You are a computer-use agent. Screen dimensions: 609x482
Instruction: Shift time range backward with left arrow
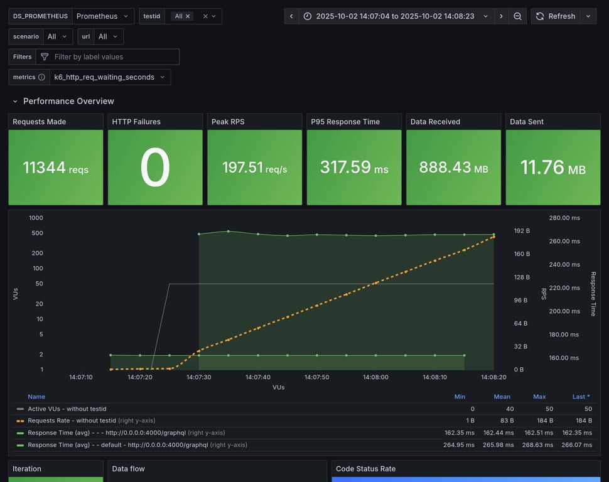[291, 16]
